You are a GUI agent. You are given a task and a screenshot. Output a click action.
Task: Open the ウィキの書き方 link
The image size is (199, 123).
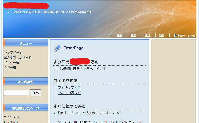[x=69, y=93]
